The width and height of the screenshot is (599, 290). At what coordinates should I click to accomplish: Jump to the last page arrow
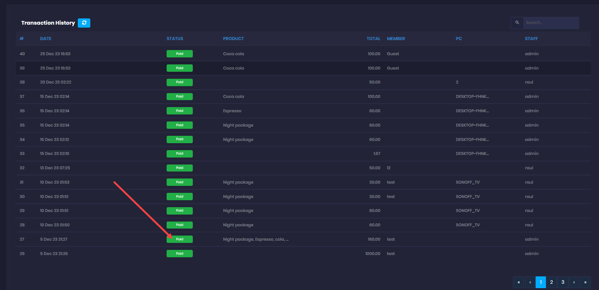coord(585,282)
